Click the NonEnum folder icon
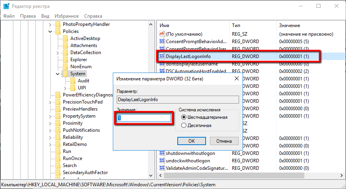This screenshot has height=189, width=346. [x=66, y=67]
